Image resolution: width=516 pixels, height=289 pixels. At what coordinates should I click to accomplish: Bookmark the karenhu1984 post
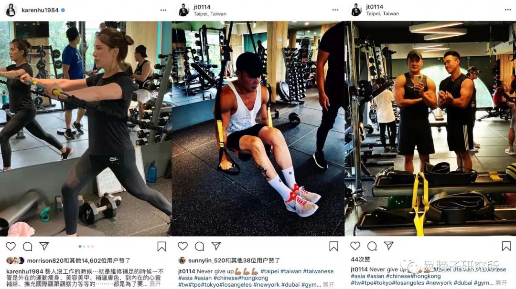pos(161,247)
